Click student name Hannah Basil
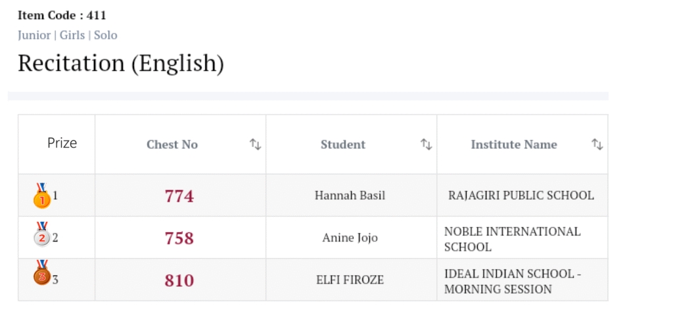Viewport: 673px width, 321px height. pos(350,196)
